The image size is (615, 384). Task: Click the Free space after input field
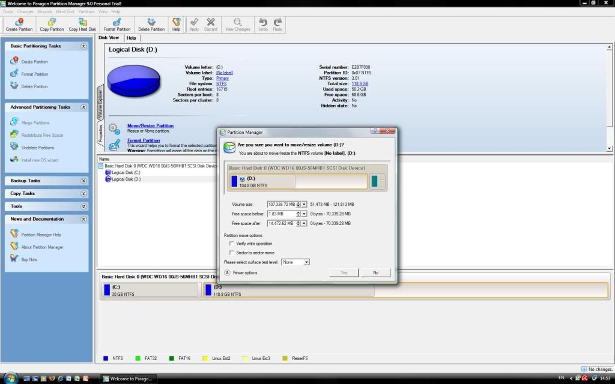coord(282,223)
